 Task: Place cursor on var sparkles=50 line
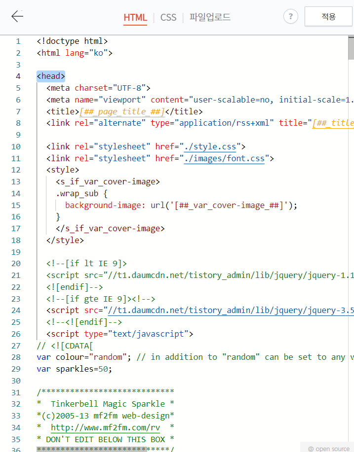pos(74,369)
